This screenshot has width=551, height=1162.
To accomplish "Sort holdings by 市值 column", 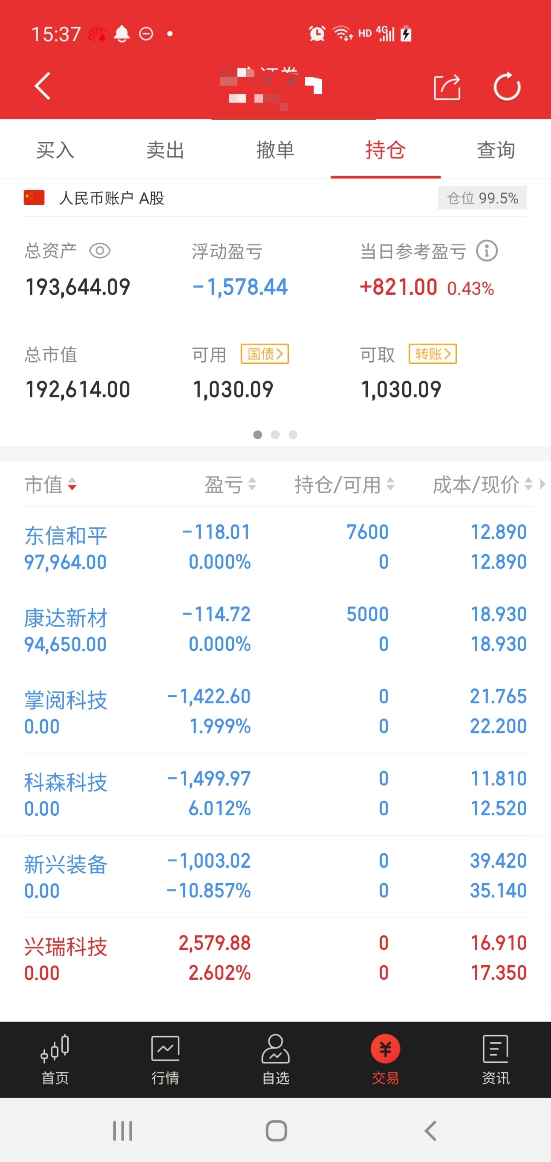I will (51, 485).
